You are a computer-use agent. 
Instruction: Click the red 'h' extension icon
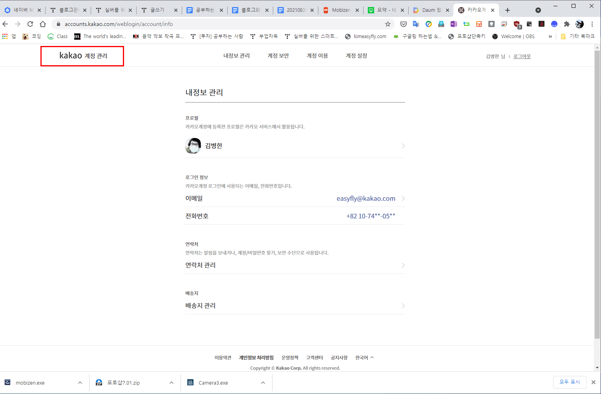[542, 24]
